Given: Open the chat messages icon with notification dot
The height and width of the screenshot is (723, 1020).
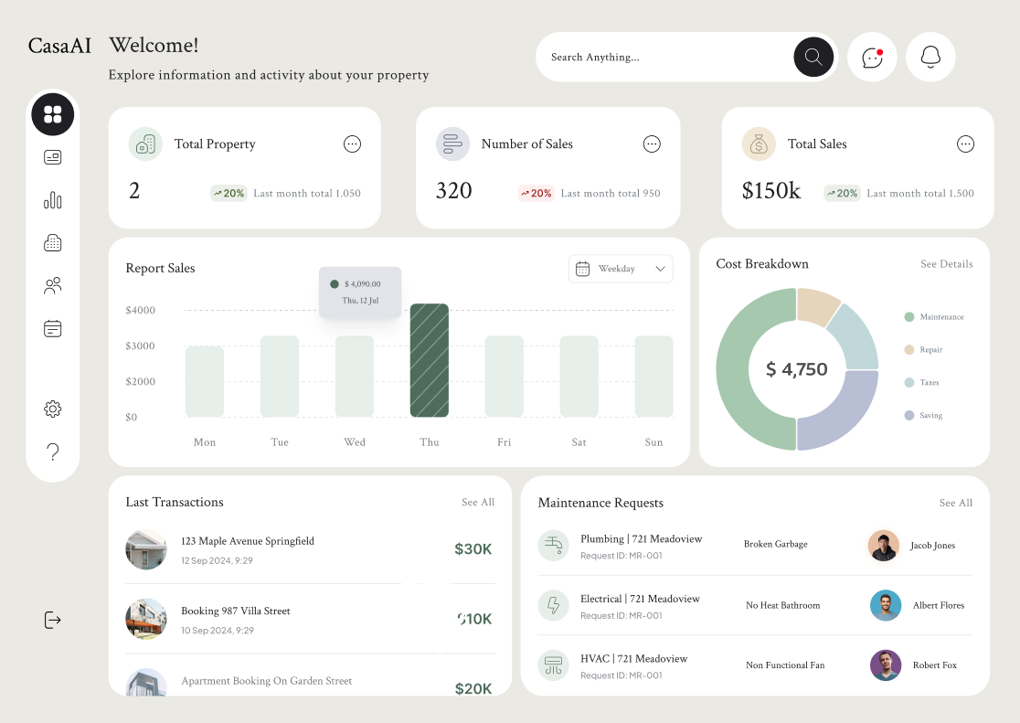Looking at the screenshot, I should pyautogui.click(x=872, y=57).
